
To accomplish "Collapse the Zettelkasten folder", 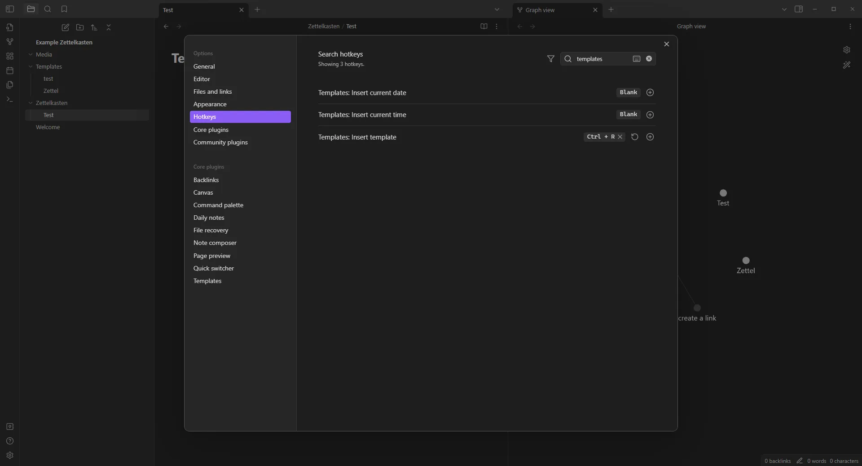I will pyautogui.click(x=31, y=103).
